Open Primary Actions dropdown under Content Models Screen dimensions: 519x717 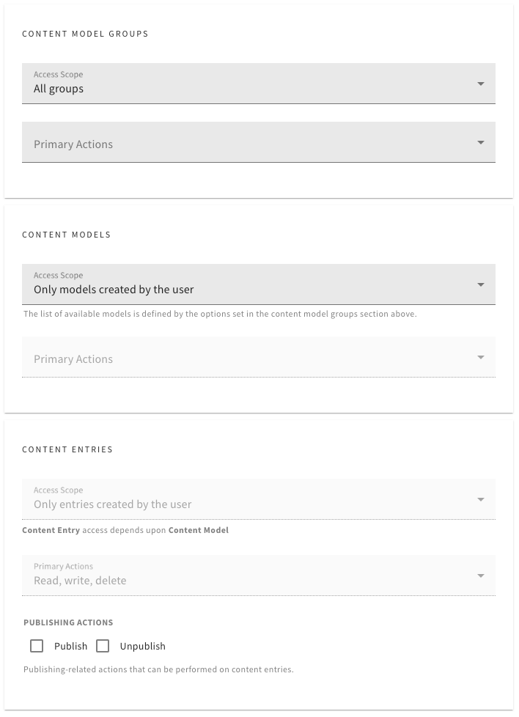[x=258, y=357]
